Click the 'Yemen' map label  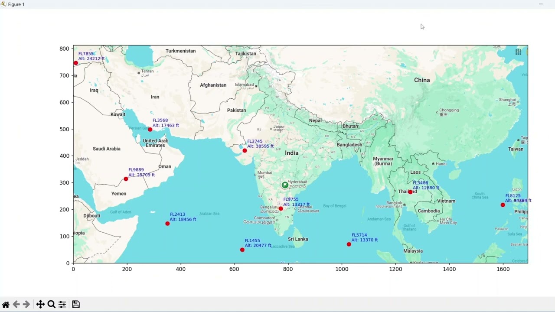tap(119, 193)
